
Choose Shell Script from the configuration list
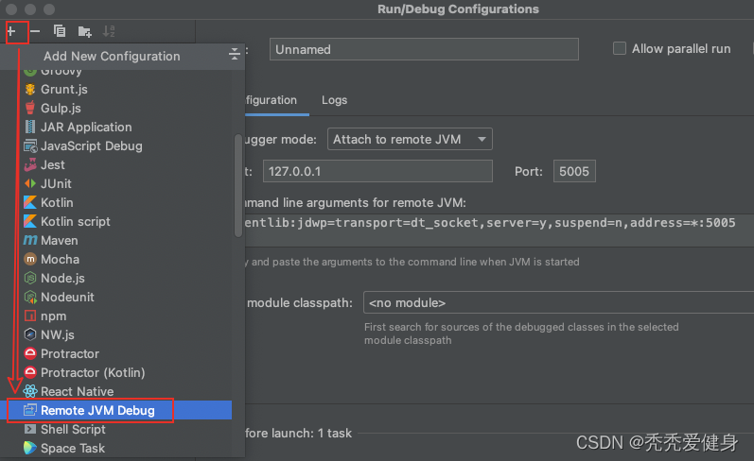pos(73,429)
